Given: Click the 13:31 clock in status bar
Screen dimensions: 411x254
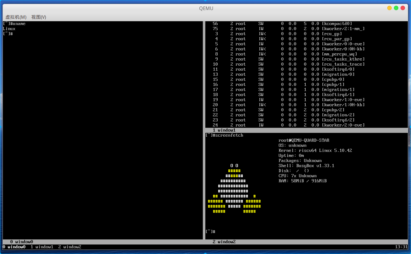Looking at the screenshot, I should (x=401, y=247).
